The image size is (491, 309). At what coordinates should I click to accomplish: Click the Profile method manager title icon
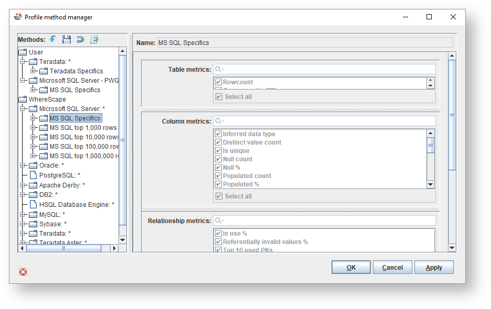[18, 17]
